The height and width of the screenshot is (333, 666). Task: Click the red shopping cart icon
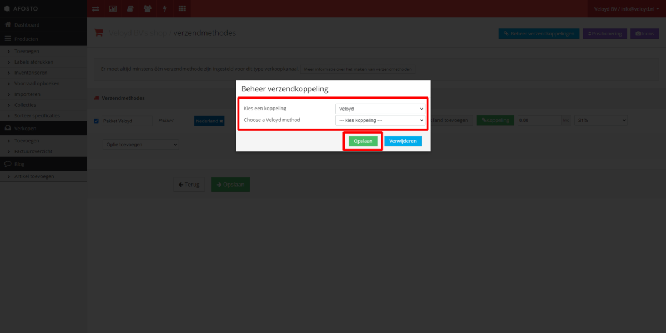coord(99,33)
